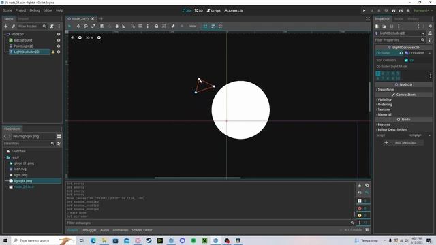Open the Shader Editor bottom panel
The height and width of the screenshot is (245, 436).
pos(142,230)
